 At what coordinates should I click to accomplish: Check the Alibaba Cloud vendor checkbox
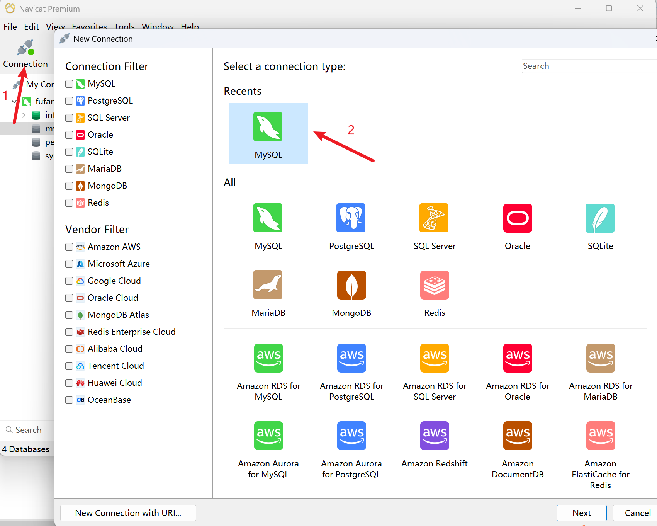(69, 349)
